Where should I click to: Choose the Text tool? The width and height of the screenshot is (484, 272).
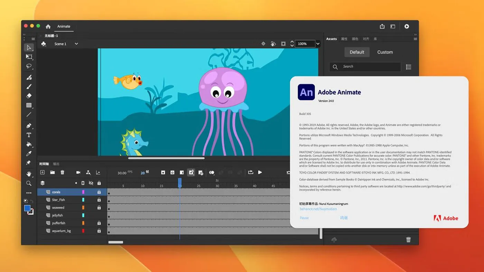pyautogui.click(x=29, y=135)
